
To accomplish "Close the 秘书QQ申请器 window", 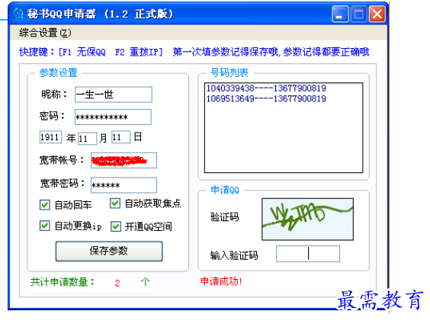I will 377,14.
